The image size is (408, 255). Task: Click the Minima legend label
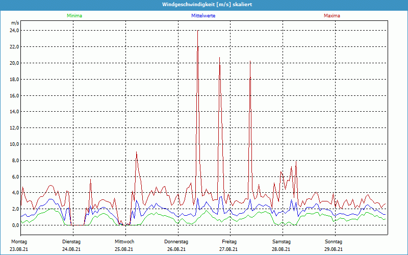74,16
